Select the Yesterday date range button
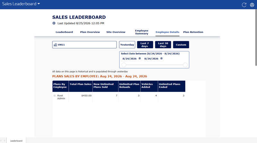 [x=127, y=44]
